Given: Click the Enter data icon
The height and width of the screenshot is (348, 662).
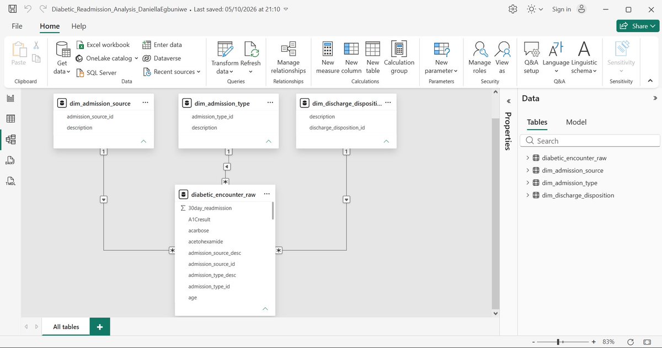Looking at the screenshot, I should 147,45.
